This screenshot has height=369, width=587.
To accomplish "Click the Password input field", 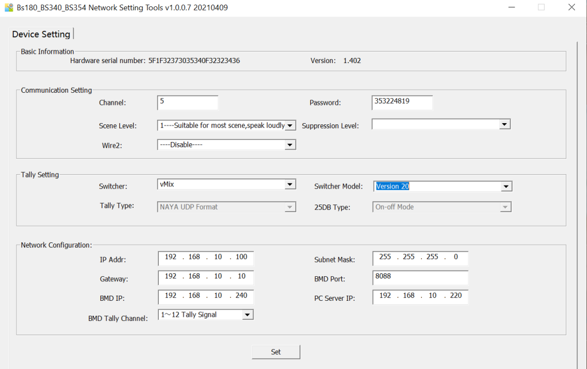I will pos(402,103).
